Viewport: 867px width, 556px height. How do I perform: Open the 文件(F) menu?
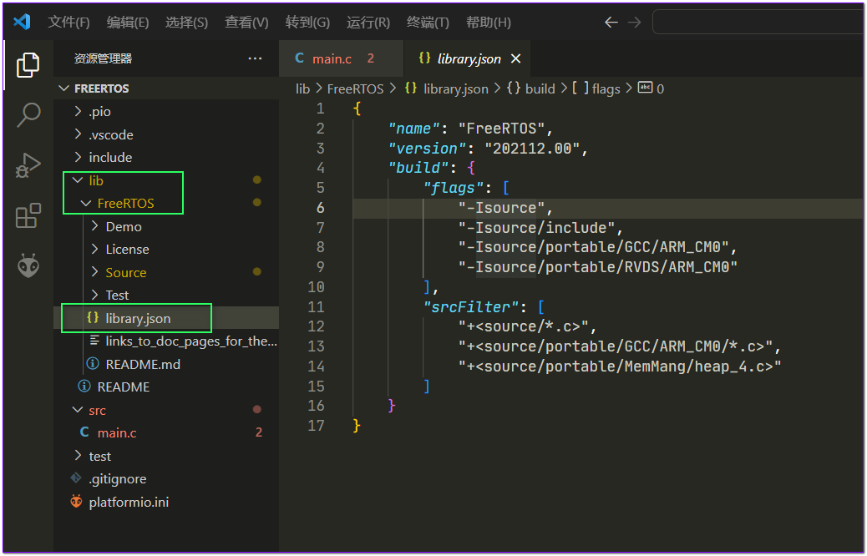(x=68, y=22)
